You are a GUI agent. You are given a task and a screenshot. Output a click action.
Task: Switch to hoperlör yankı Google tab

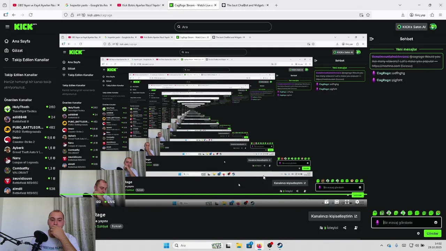88,5
